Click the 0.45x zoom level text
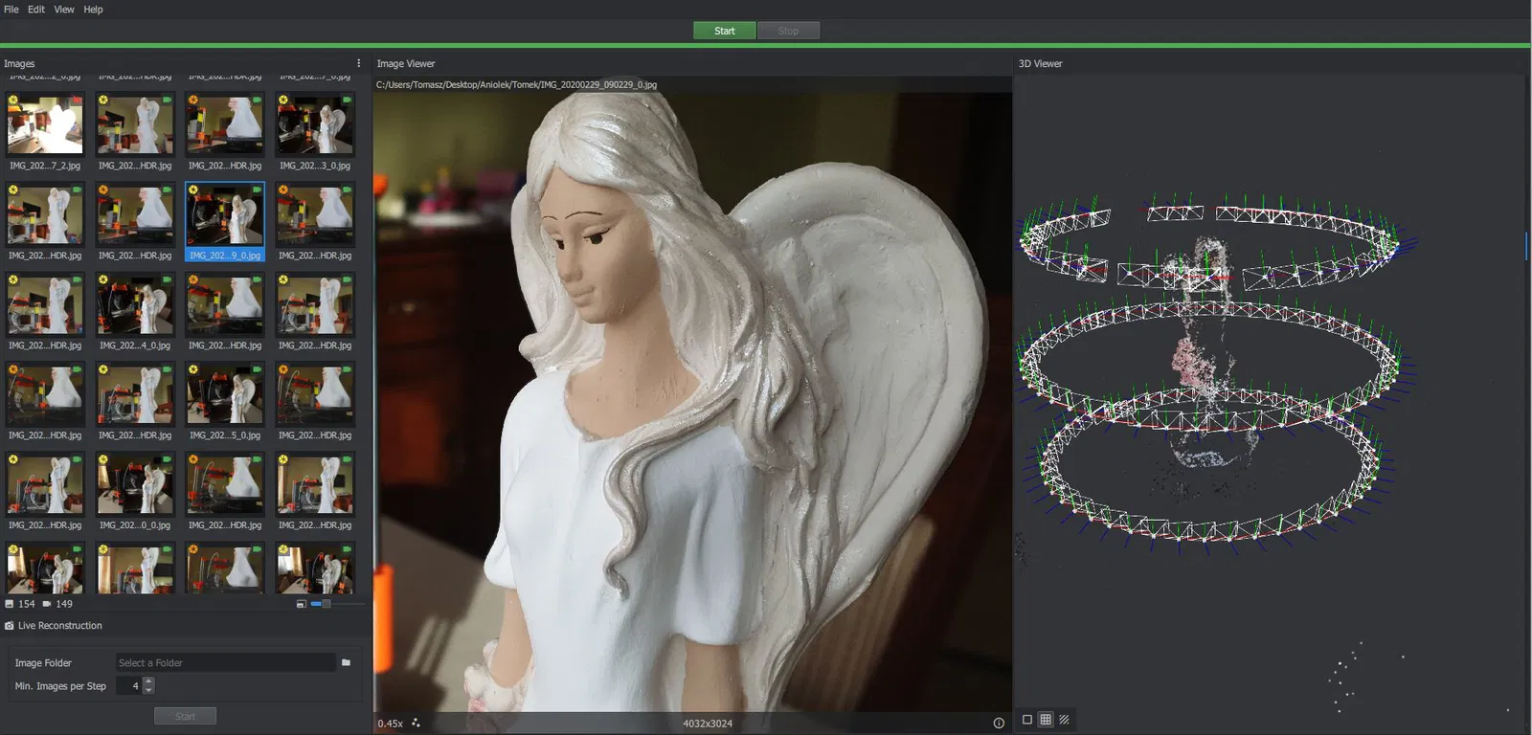The image size is (1532, 735). [x=391, y=724]
